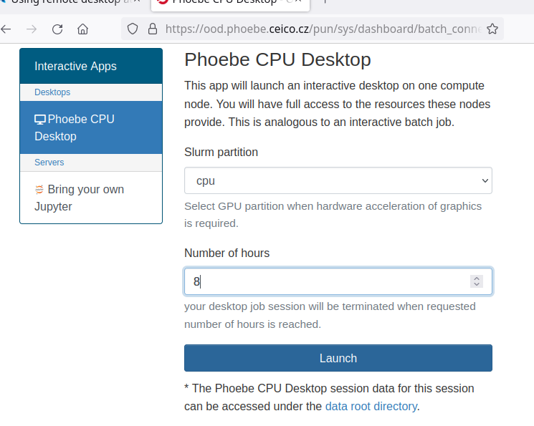Click the Jupyter logo icon in the sidebar
534x426 pixels.
39,190
